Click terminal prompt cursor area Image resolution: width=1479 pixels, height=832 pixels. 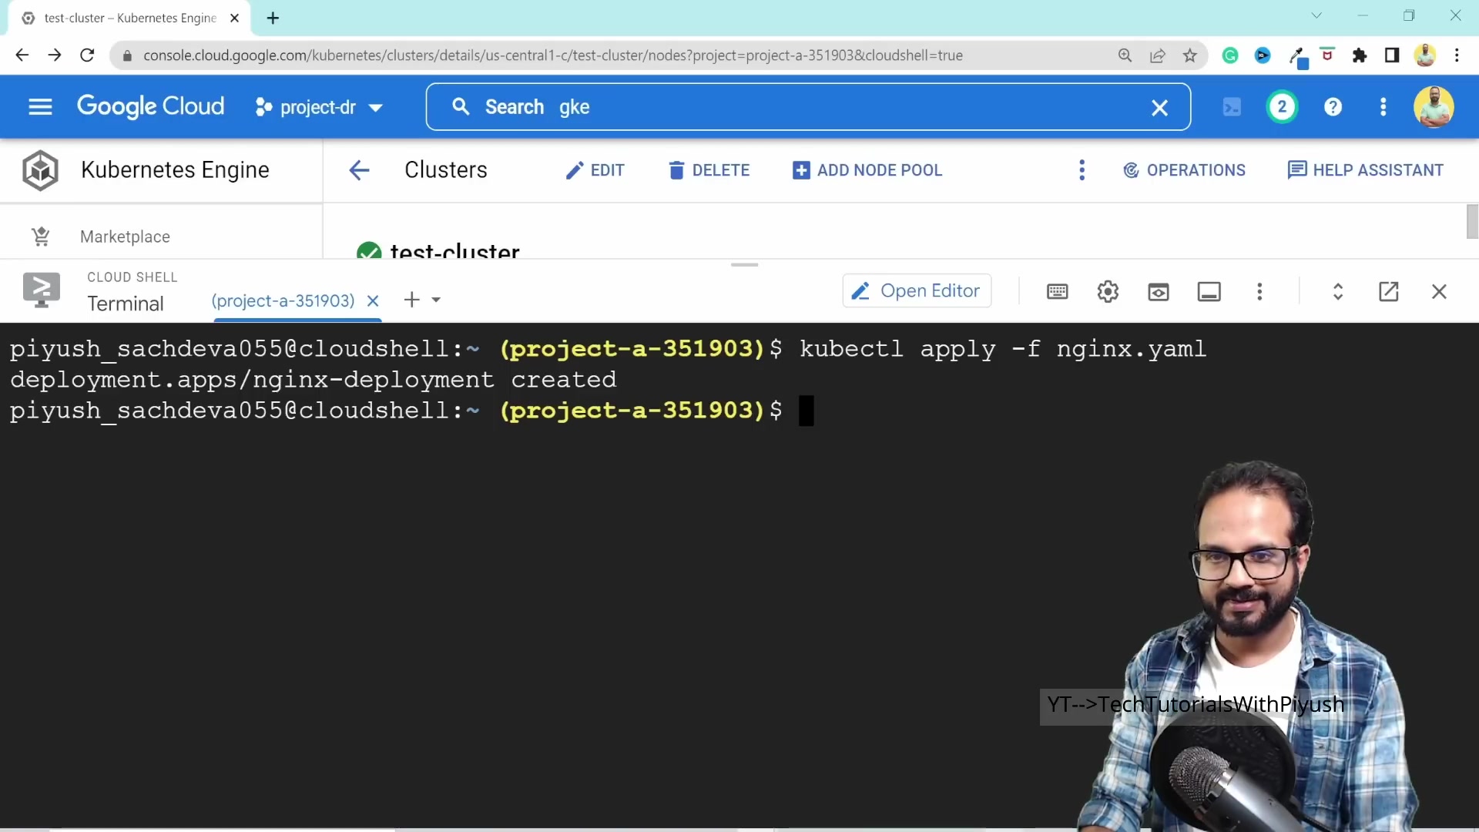tap(806, 411)
